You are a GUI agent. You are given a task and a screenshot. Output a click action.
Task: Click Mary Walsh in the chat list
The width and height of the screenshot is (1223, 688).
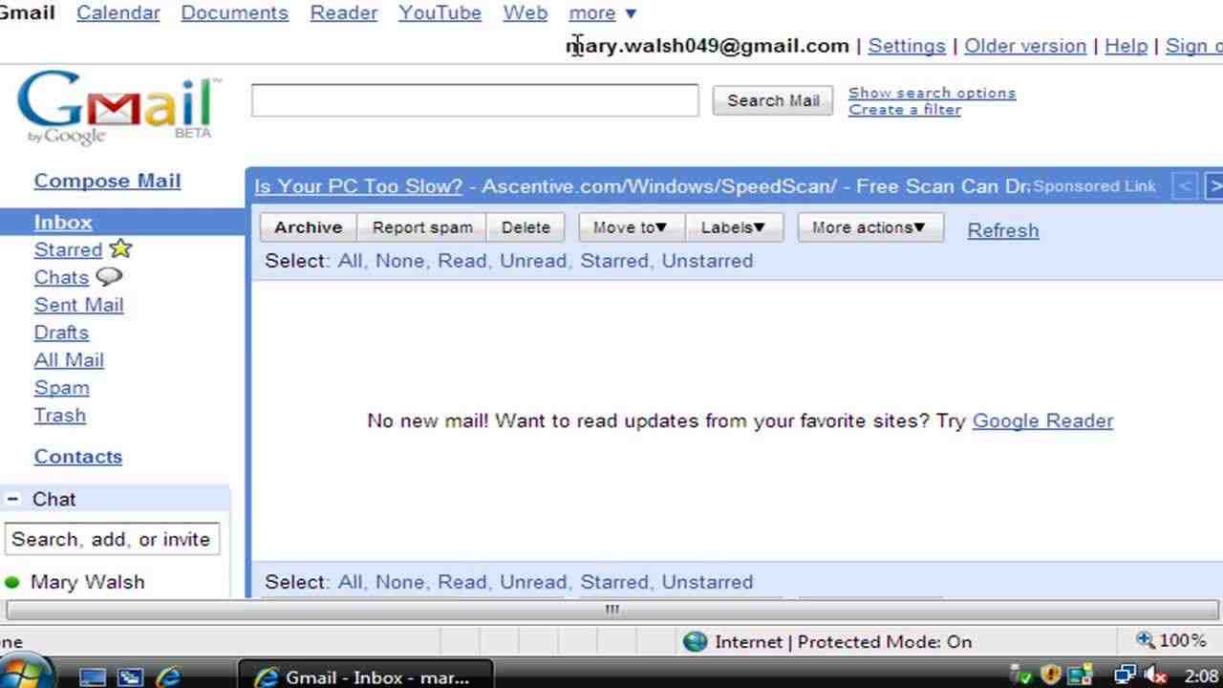click(87, 582)
